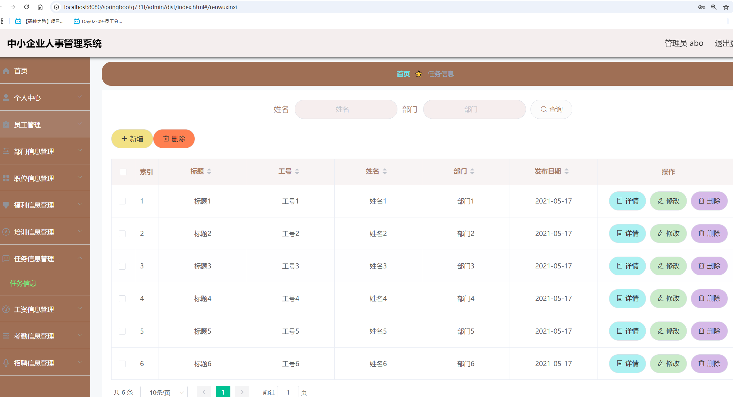Click next page arrow in pagination
The width and height of the screenshot is (733, 397).
point(242,392)
